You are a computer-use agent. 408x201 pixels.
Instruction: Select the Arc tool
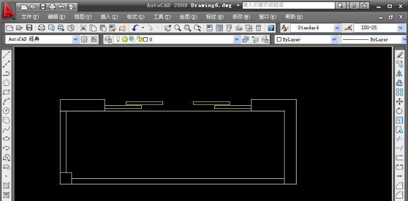click(6, 101)
